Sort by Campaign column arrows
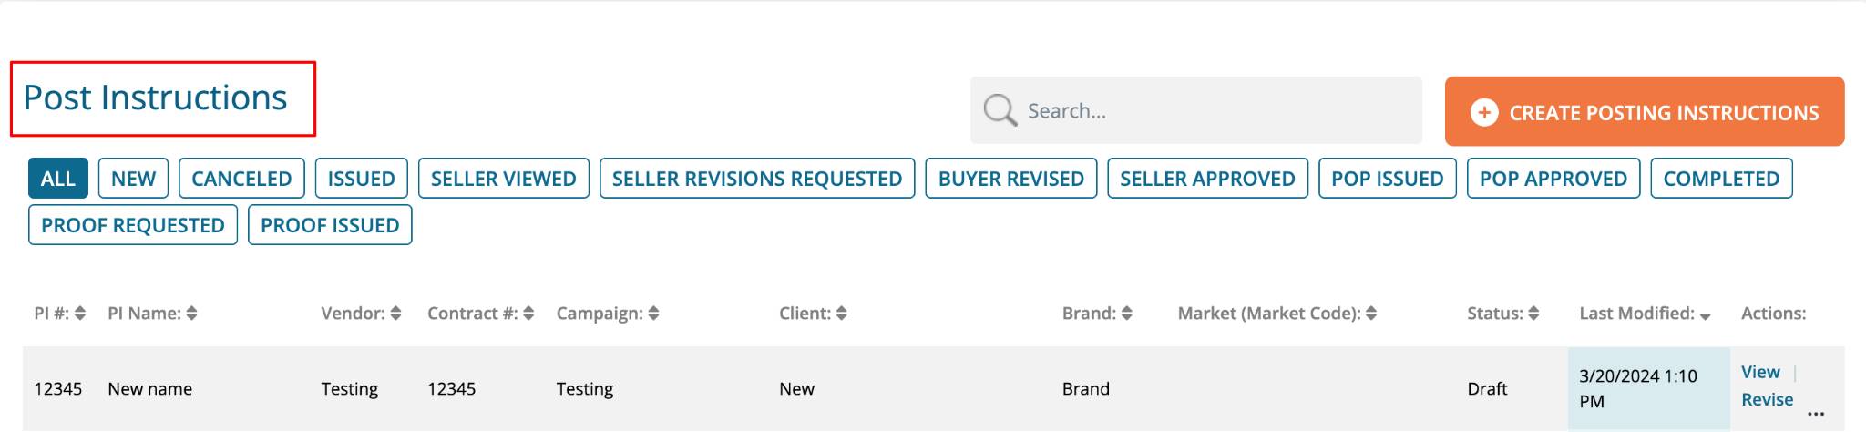The image size is (1866, 432). tap(653, 314)
